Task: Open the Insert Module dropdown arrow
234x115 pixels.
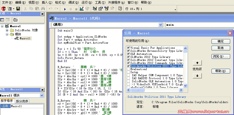Action: tap(14, 9)
